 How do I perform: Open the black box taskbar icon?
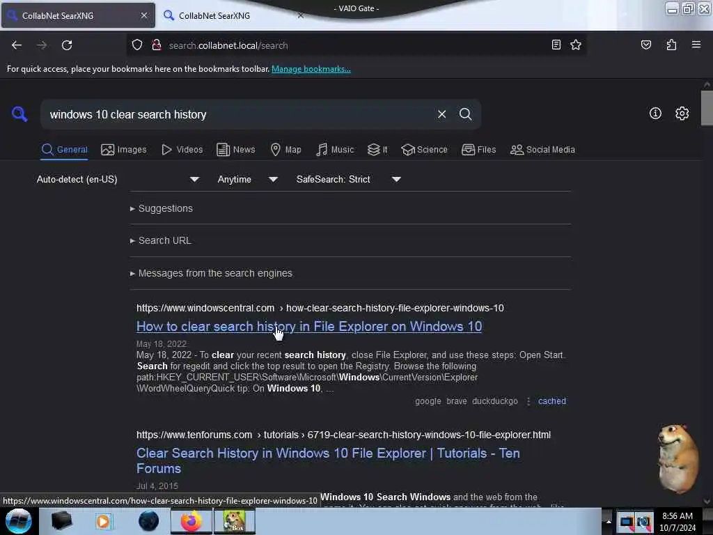coord(61,521)
